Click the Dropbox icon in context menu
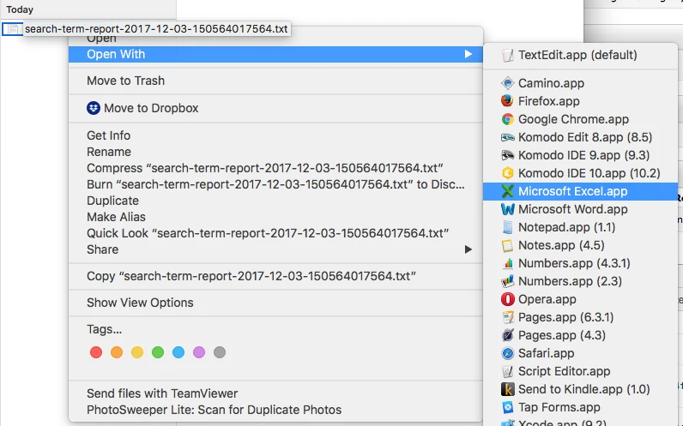 click(x=94, y=108)
